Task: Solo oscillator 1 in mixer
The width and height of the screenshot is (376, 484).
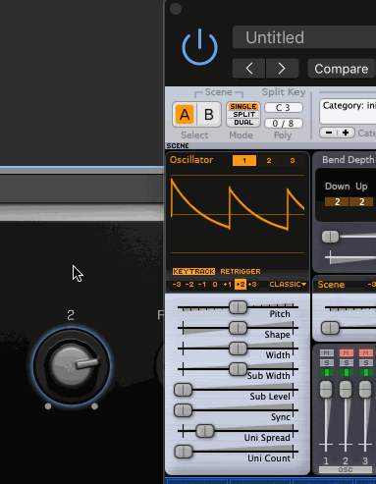Action: [x=326, y=362]
